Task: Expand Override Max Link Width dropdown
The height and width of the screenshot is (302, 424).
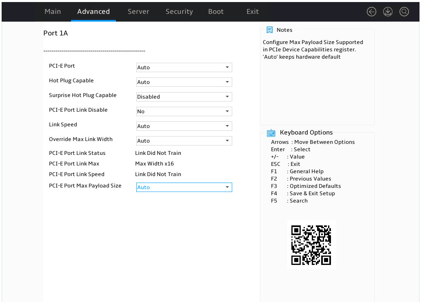Action: 184,141
